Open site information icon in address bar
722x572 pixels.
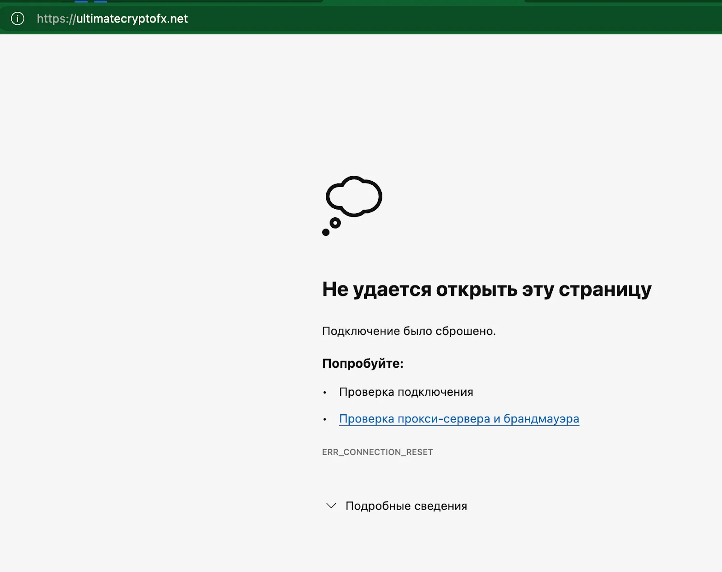pos(18,19)
